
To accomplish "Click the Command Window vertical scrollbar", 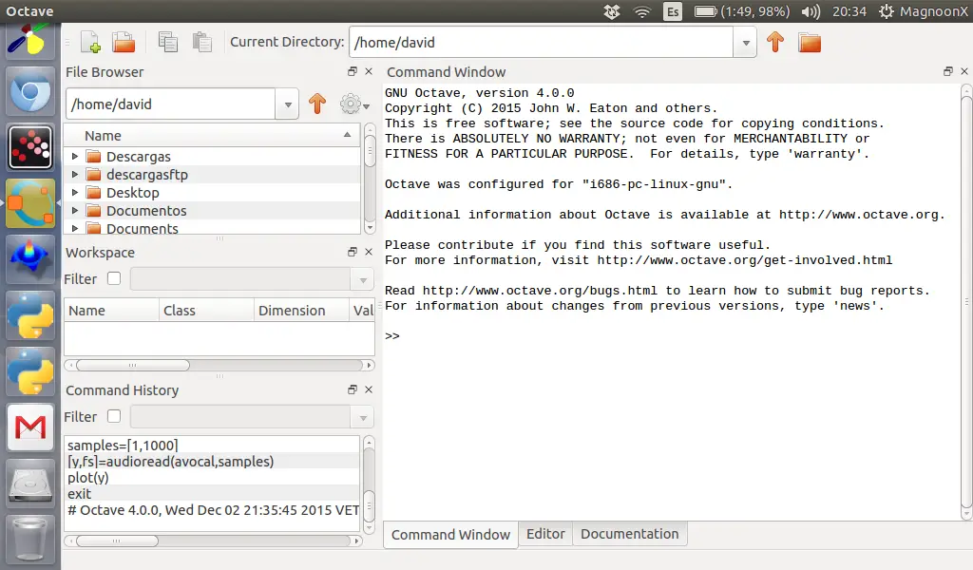I will 966,303.
